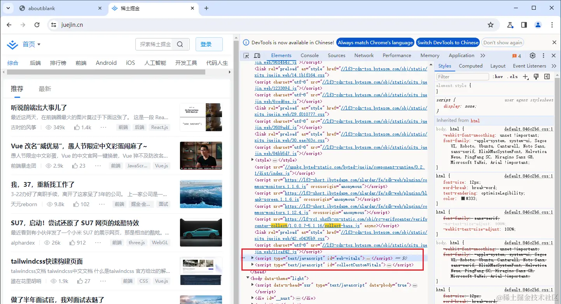Screen dimensions: 561x304
Task: Collapse the body data-theme node
Action: pyautogui.click(x=248, y=278)
